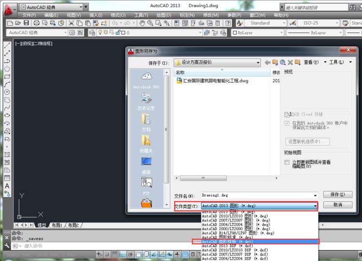
Task: Click the New drawing icon in toolbar
Action: pos(10,23)
